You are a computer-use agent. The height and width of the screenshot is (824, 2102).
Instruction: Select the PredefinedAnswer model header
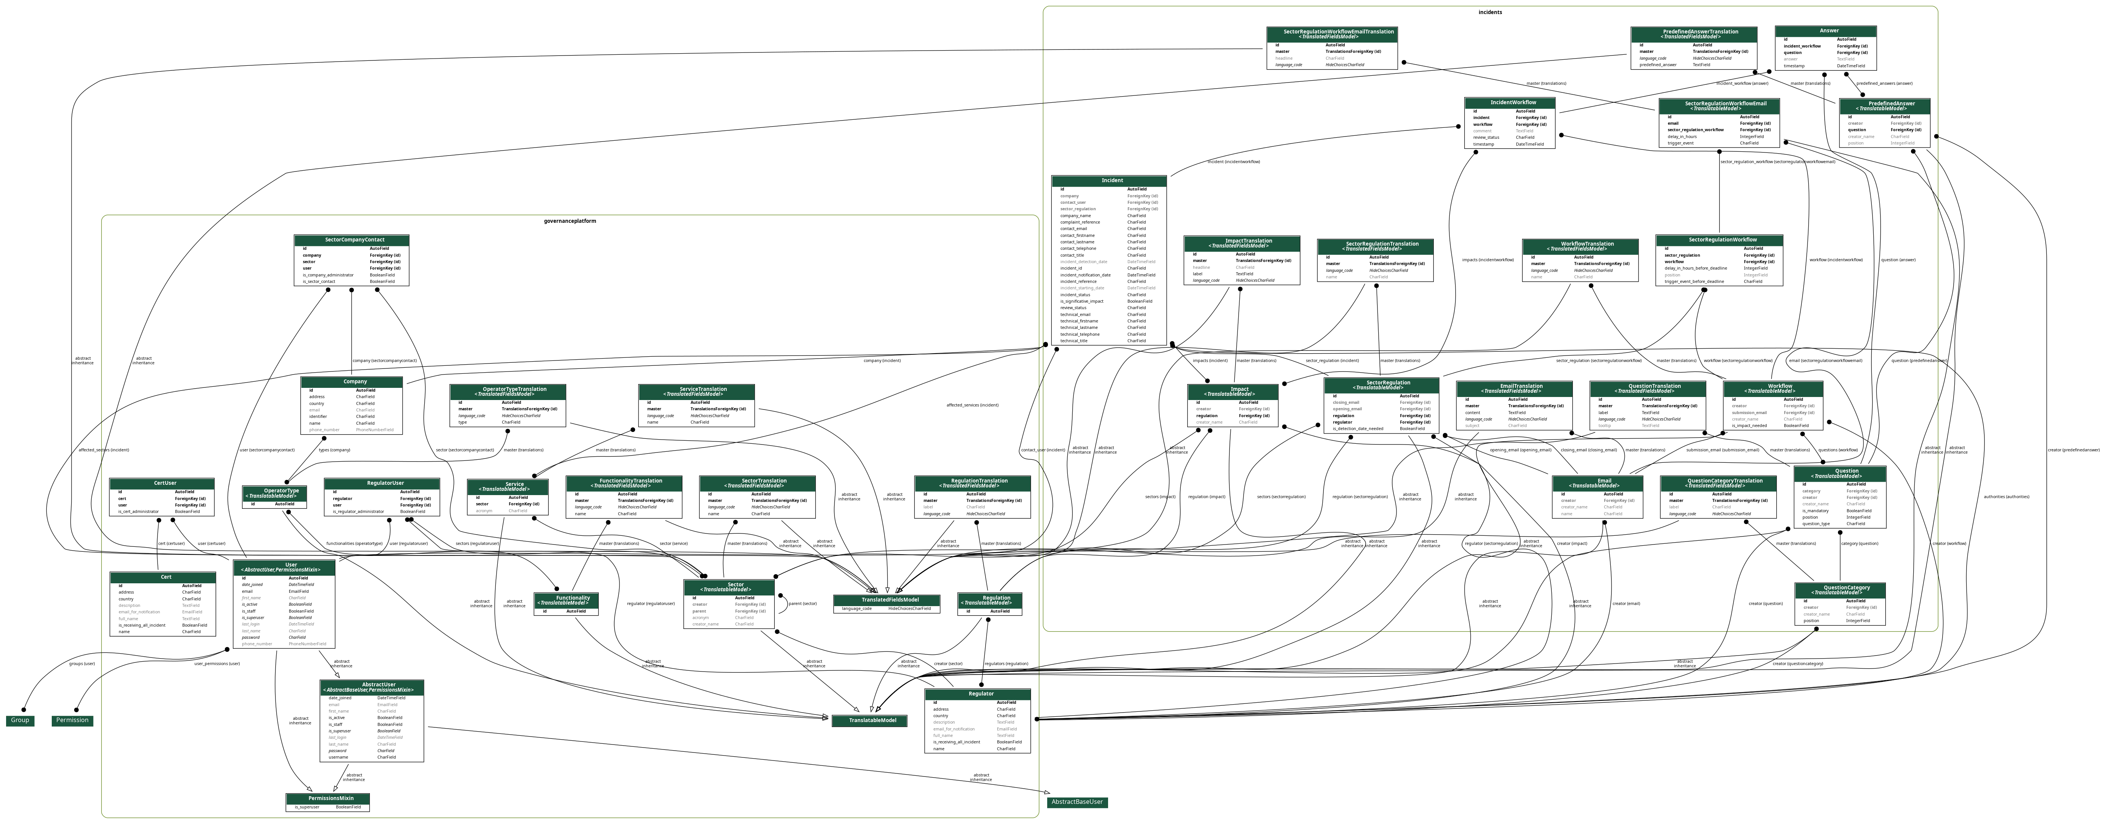1885,106
